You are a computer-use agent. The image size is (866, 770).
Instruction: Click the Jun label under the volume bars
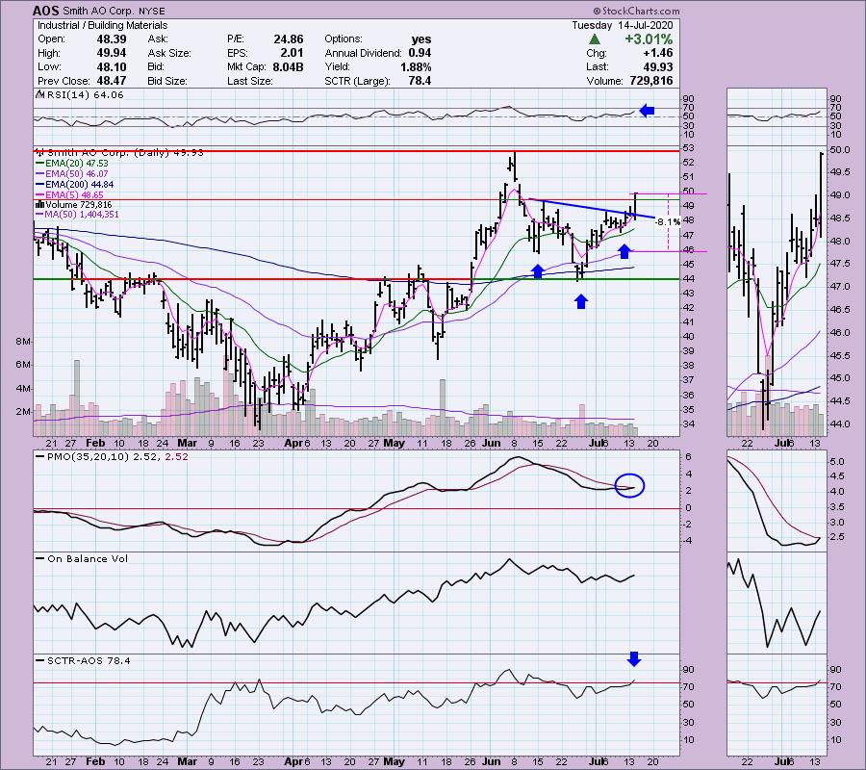[491, 443]
